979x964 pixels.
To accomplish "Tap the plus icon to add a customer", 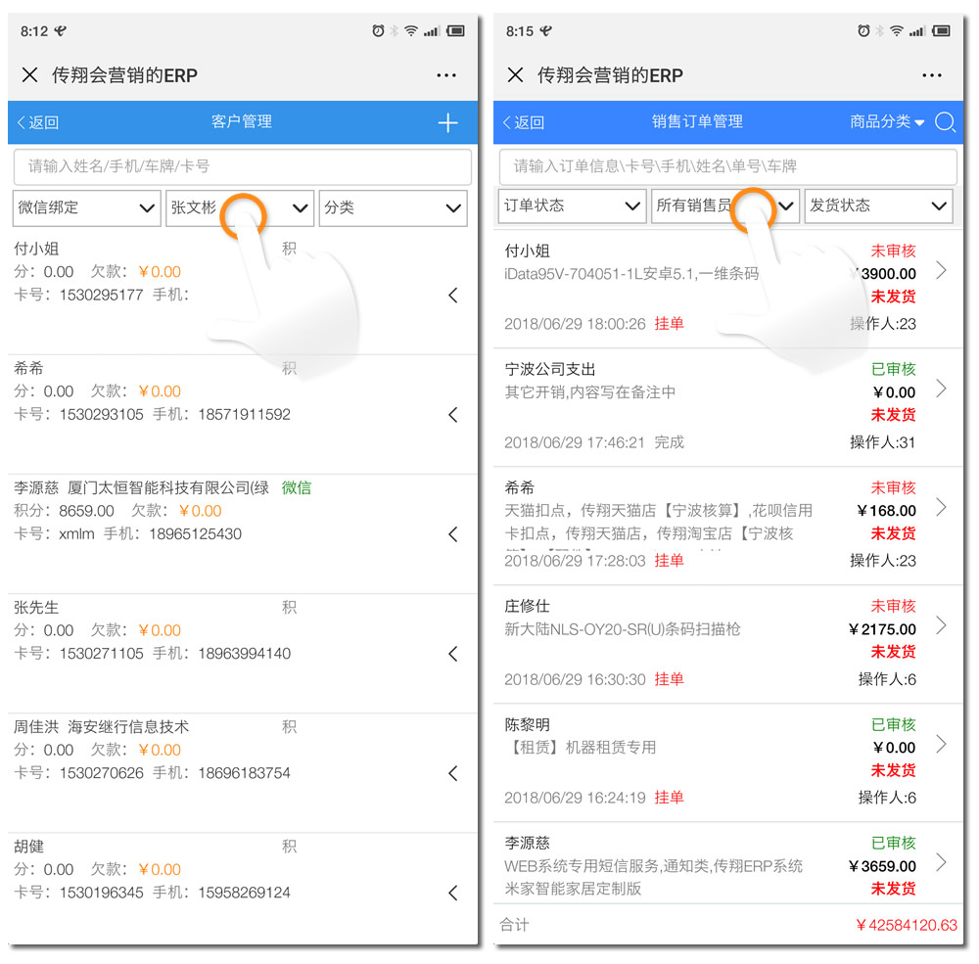I will (447, 122).
